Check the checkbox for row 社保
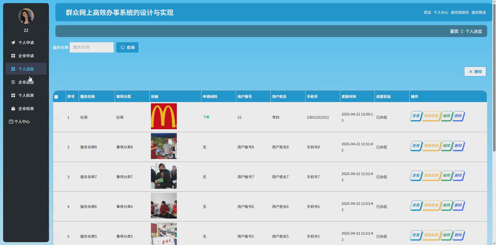Viewport: 496px width, 245px height. click(x=56, y=118)
